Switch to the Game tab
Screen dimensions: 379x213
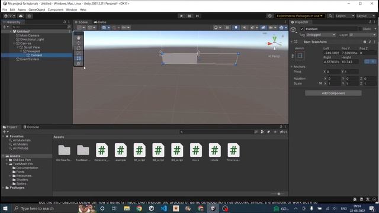click(100, 22)
